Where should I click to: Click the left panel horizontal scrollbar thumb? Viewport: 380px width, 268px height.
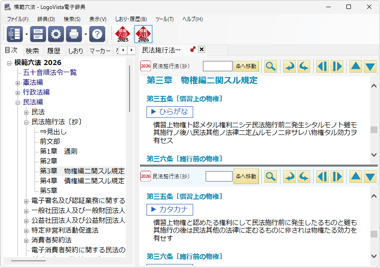pyautogui.click(x=28, y=260)
